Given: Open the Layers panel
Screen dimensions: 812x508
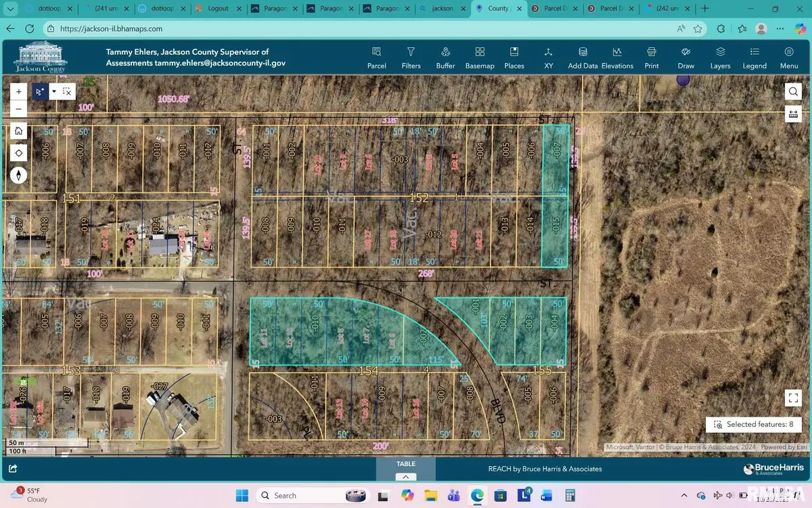Looking at the screenshot, I should (x=719, y=57).
